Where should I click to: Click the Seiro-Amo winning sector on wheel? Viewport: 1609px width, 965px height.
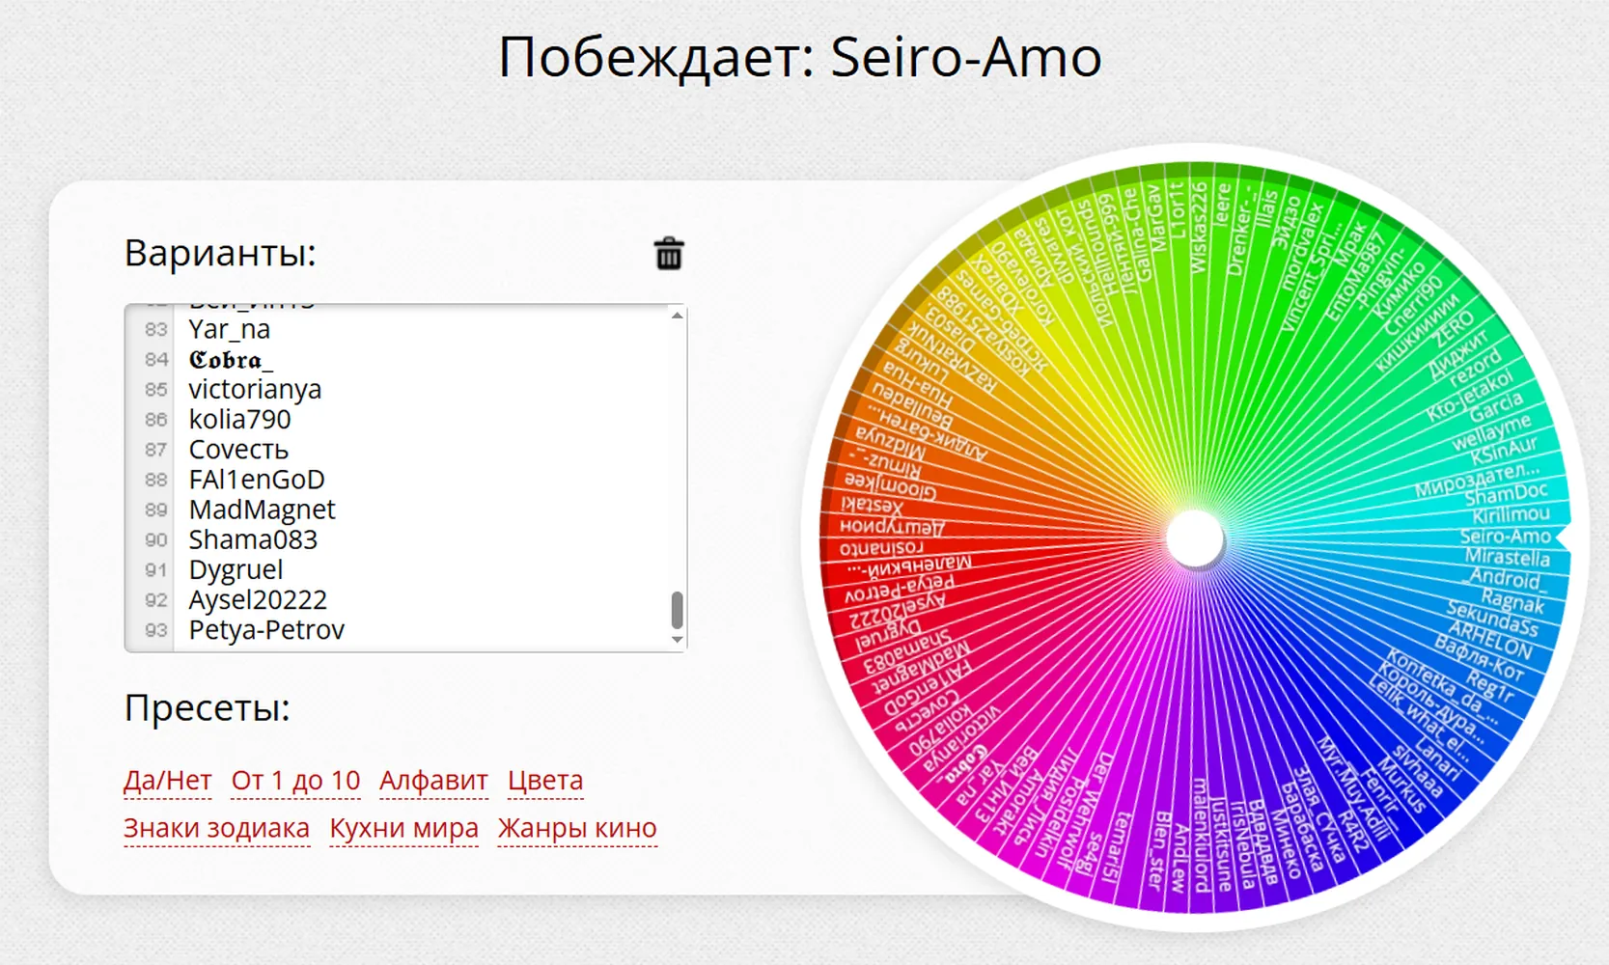(1504, 537)
